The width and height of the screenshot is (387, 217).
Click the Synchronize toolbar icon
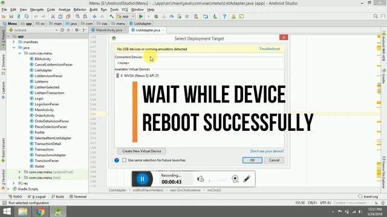click(19, 16)
